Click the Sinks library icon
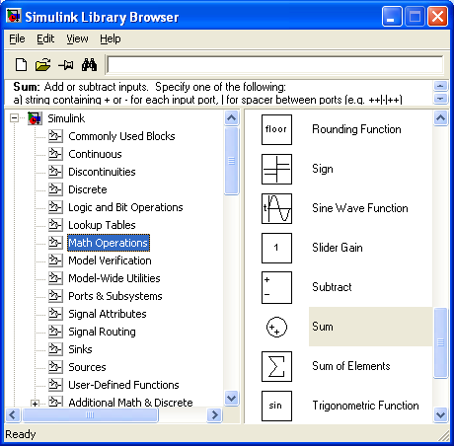 tap(55, 349)
